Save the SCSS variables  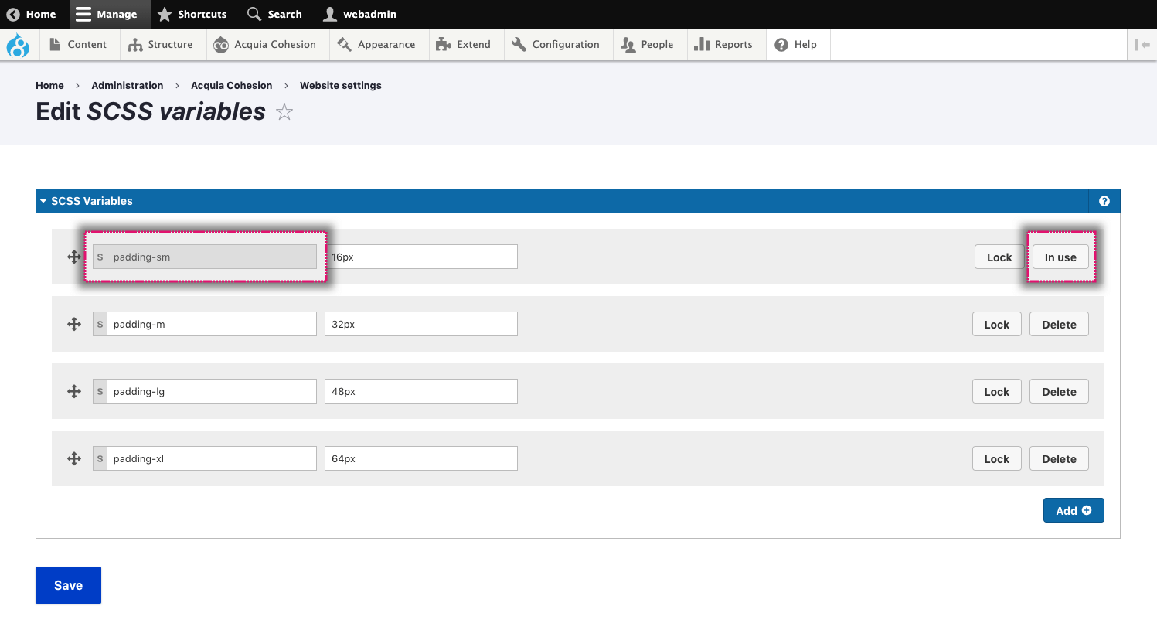click(x=68, y=585)
